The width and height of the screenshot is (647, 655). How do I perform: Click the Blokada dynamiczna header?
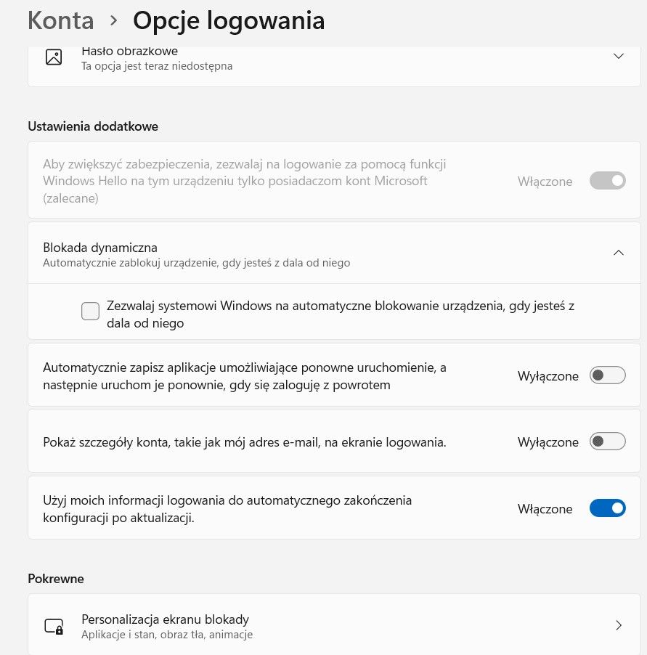334,253
